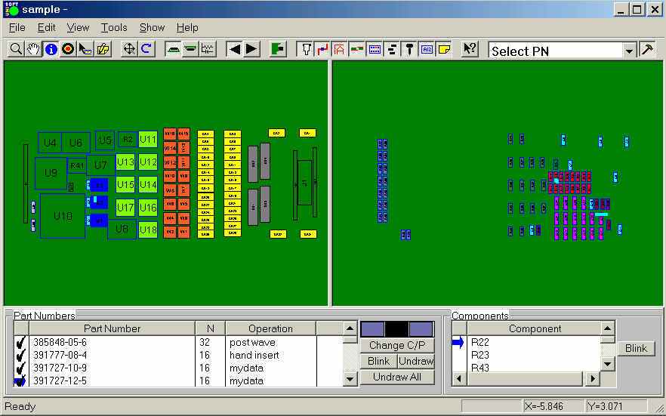
Task: Click the Components list scroll up arrow
Action: [x=607, y=328]
